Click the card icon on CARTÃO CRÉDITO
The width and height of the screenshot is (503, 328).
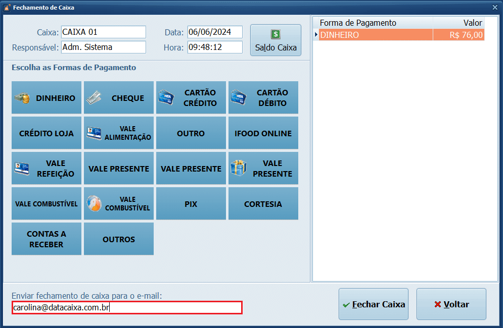pos(166,97)
